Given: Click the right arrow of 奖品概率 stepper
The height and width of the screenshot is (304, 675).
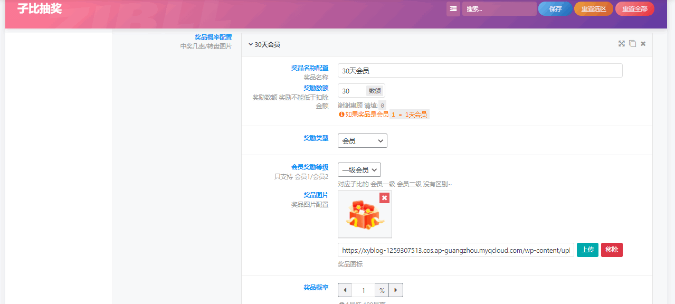Looking at the screenshot, I should [x=396, y=290].
